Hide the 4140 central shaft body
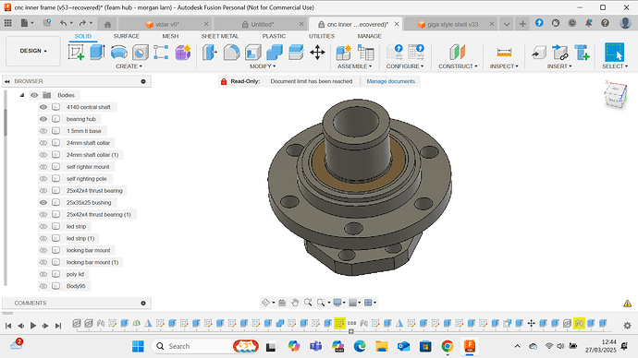 43,107
